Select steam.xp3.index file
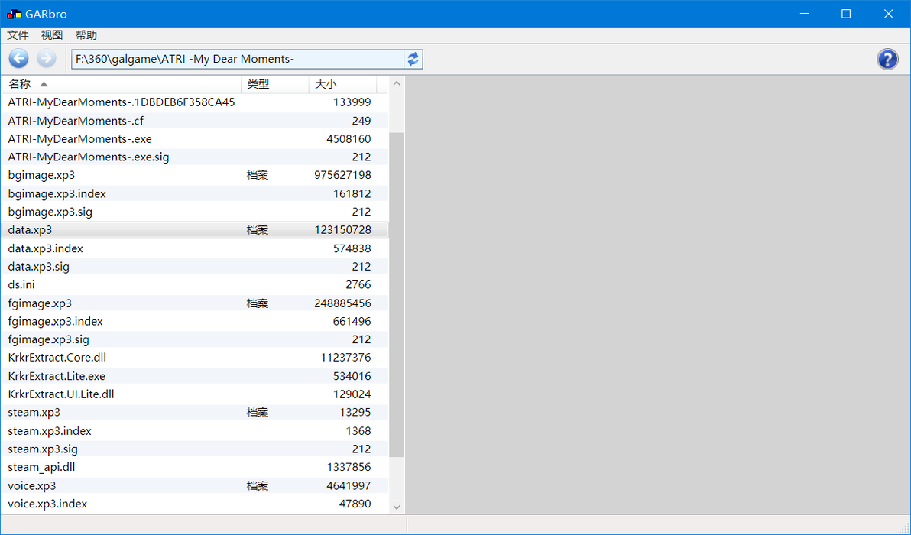911x535 pixels. 195,431
